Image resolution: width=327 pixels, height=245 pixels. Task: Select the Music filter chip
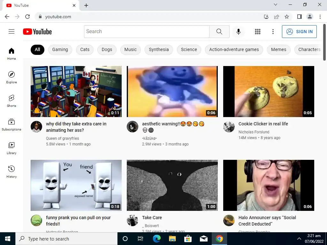[130, 49]
